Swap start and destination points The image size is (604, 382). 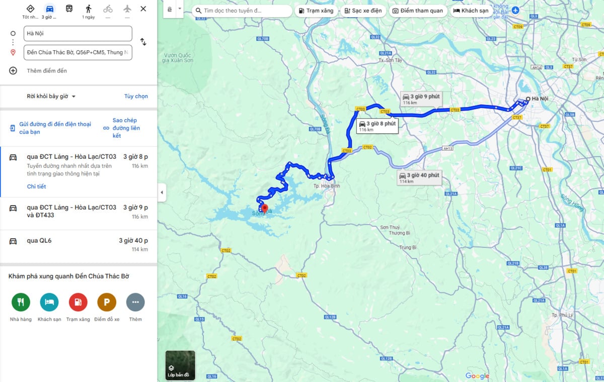coord(143,42)
